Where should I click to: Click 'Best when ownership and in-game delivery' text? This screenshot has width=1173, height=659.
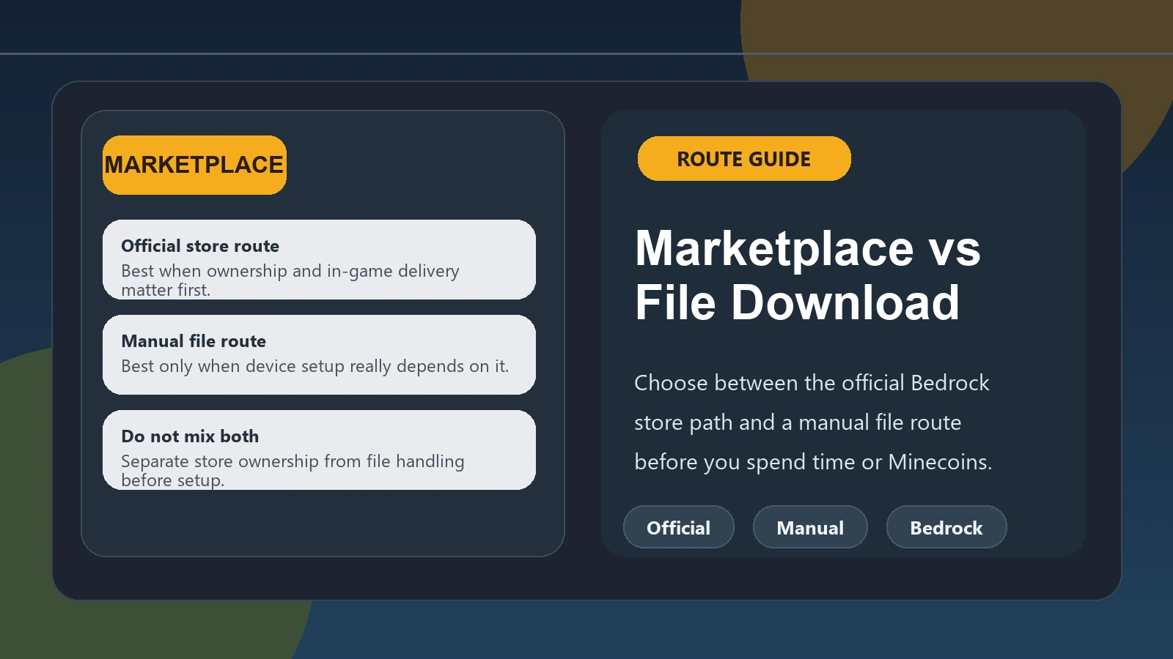(290, 280)
